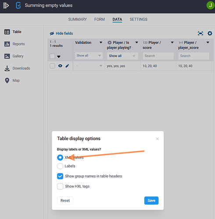Tick the select-all rows checkbox
215x219 pixels.
click(x=52, y=56)
